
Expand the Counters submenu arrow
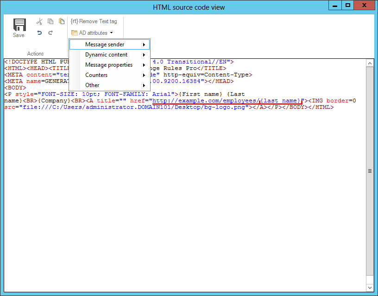tap(145, 75)
